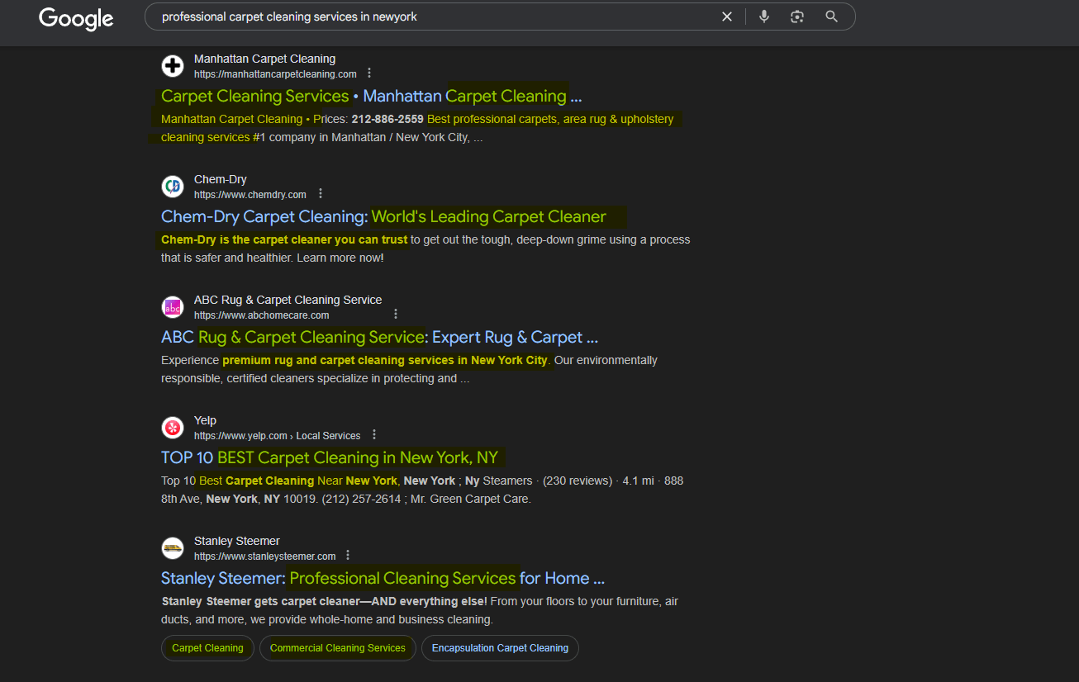Start voice search with microphone icon
The image size is (1079, 682).
tap(764, 17)
